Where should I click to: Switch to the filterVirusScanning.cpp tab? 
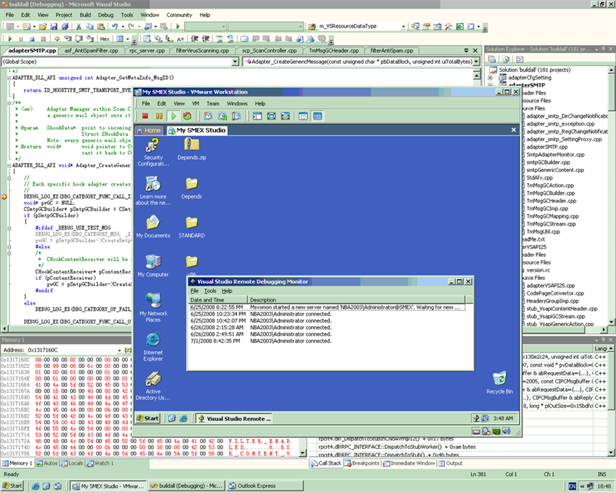pyautogui.click(x=202, y=50)
